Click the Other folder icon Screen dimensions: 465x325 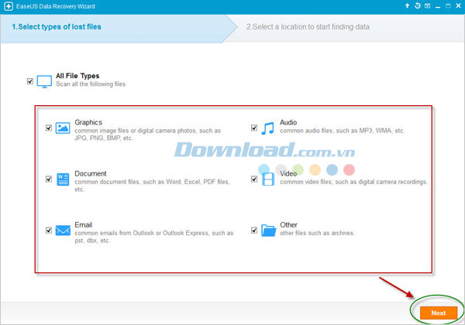coord(267,230)
